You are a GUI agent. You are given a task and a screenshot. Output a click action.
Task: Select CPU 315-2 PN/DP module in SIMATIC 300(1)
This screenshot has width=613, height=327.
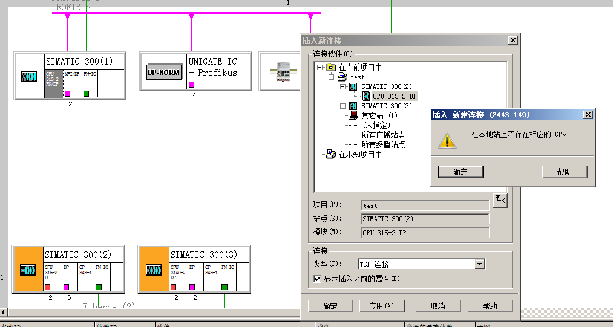tap(54, 83)
